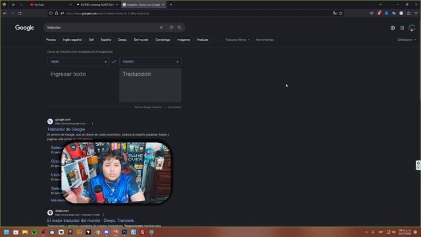Click the Google logo
The height and width of the screenshot is (237, 421).
point(24,28)
